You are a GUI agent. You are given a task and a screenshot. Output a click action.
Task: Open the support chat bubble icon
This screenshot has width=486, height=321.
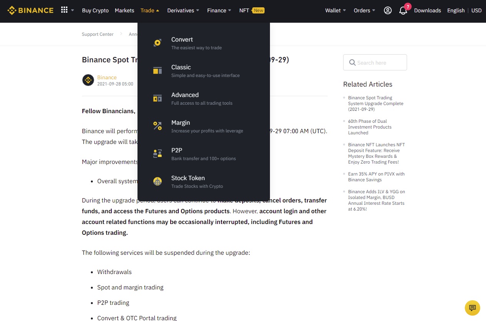[473, 308]
